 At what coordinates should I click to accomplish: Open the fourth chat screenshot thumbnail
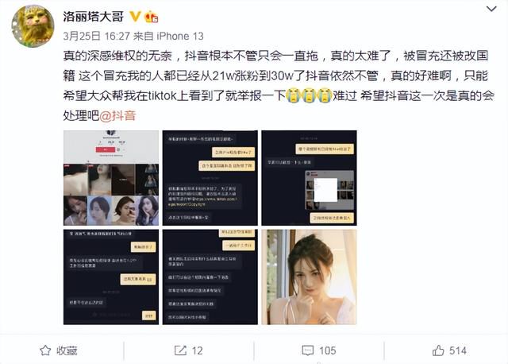111,277
